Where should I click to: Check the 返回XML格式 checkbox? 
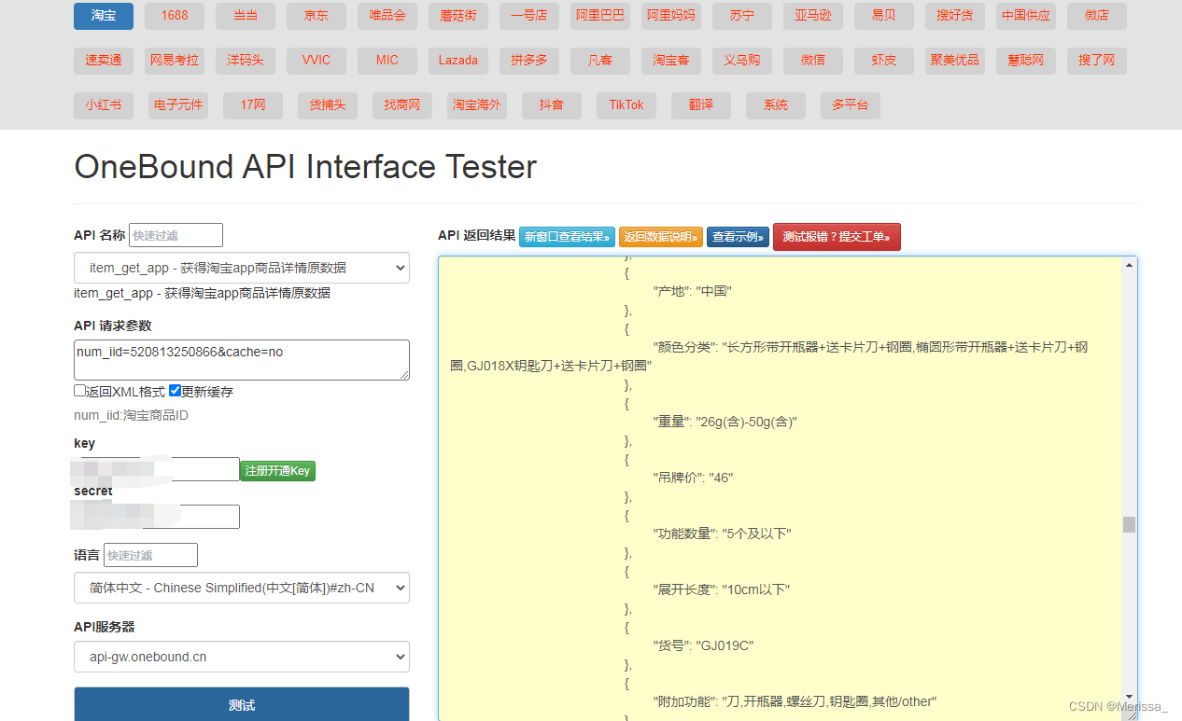(79, 391)
